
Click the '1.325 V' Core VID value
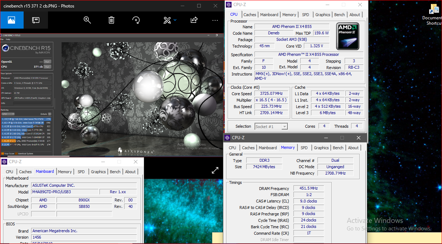[316, 46]
